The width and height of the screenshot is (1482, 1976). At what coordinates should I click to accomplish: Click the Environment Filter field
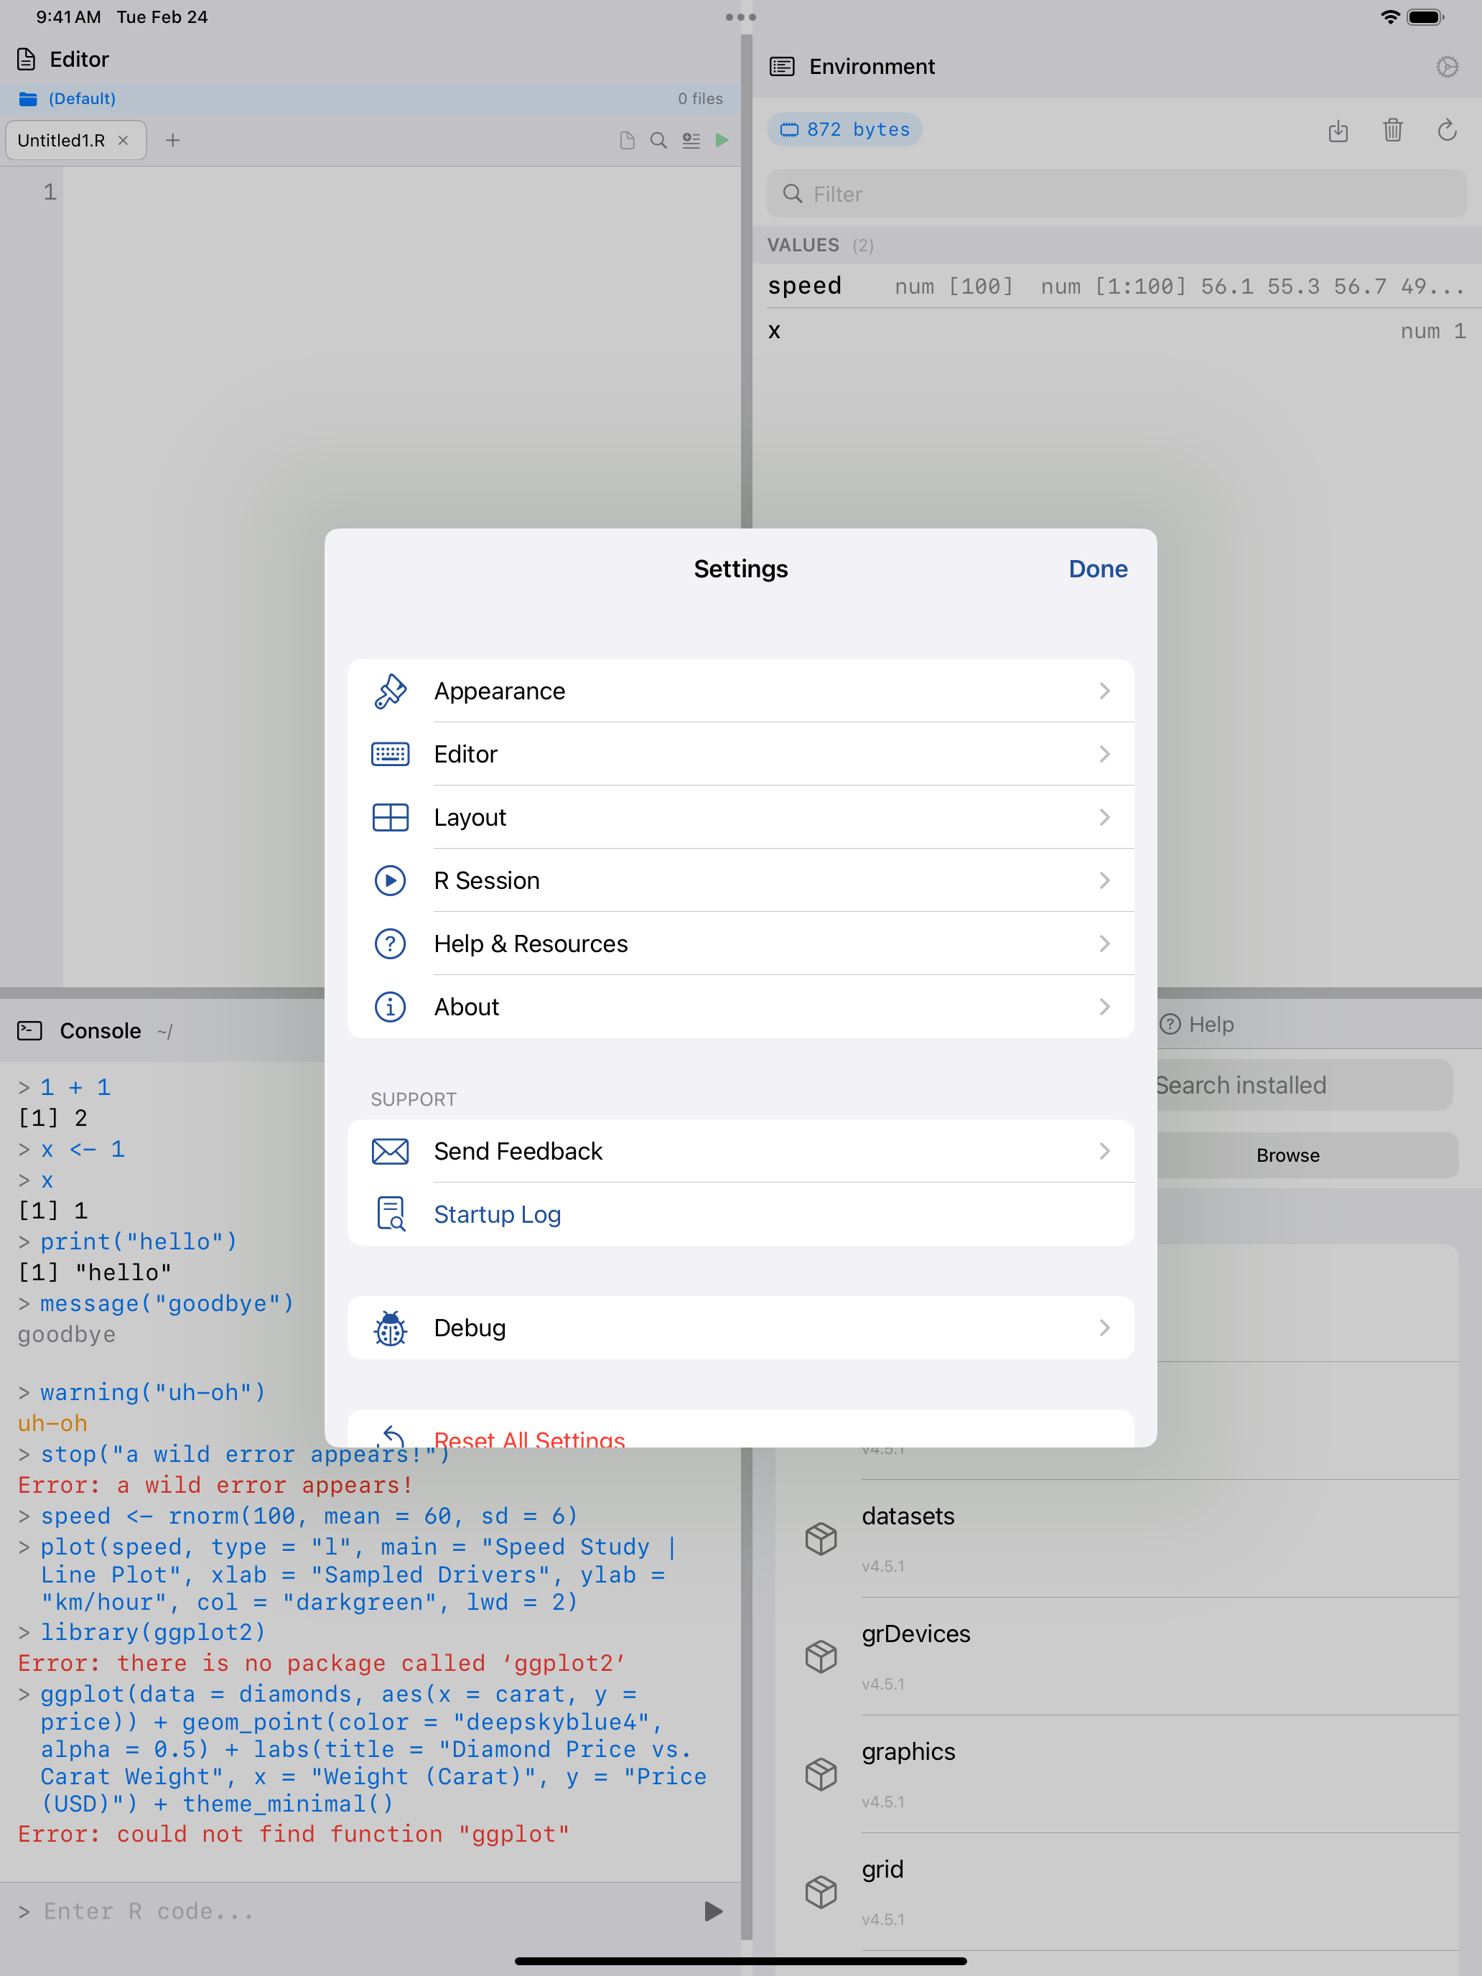pos(1116,194)
